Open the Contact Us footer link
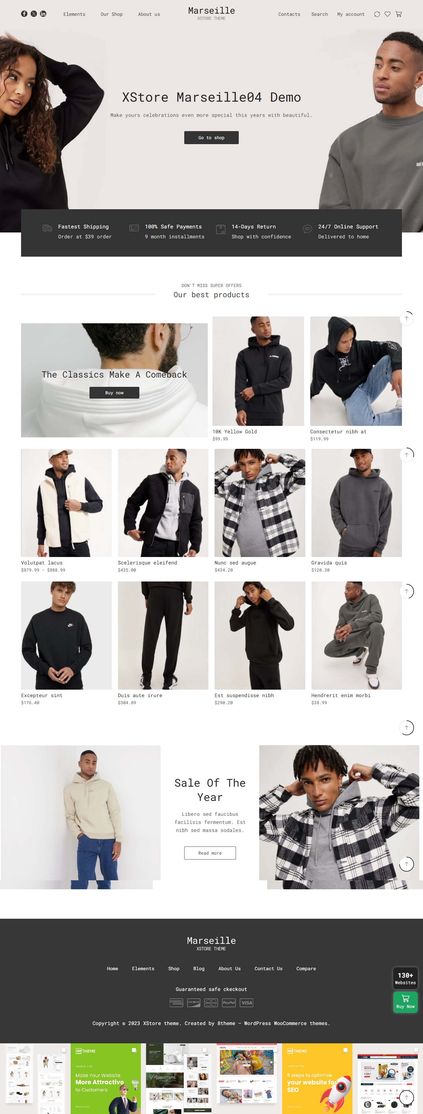The width and height of the screenshot is (423, 1114). 268,968
